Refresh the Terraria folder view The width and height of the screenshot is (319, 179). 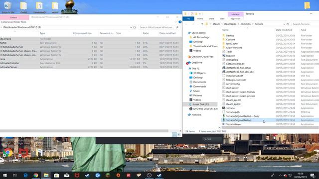tap(288, 24)
